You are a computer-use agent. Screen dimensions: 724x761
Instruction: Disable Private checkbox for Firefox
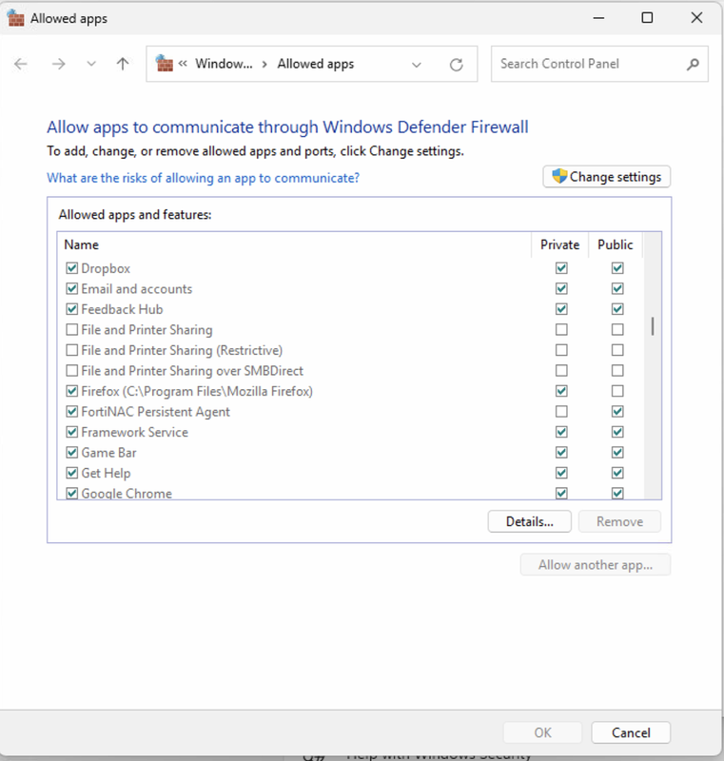coord(561,391)
